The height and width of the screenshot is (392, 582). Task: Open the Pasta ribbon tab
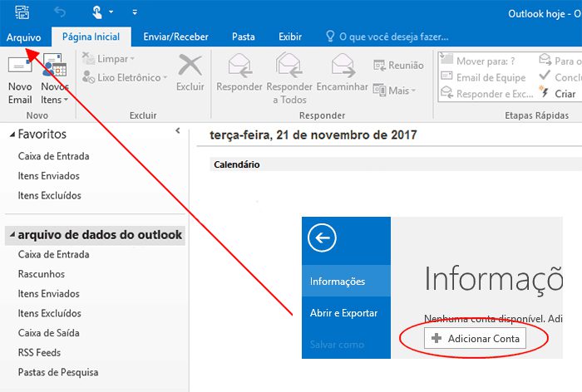[243, 37]
